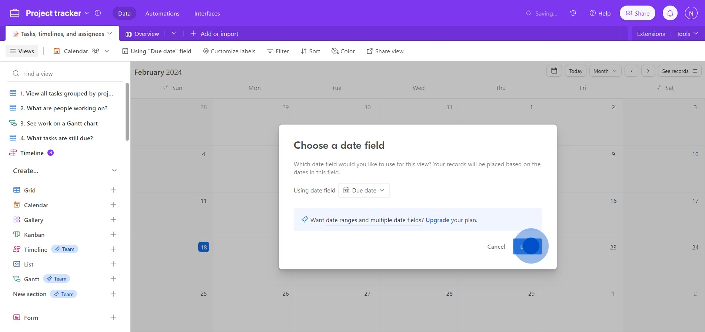The height and width of the screenshot is (332, 705).
Task: Click Customize labels gear option
Action: (229, 51)
